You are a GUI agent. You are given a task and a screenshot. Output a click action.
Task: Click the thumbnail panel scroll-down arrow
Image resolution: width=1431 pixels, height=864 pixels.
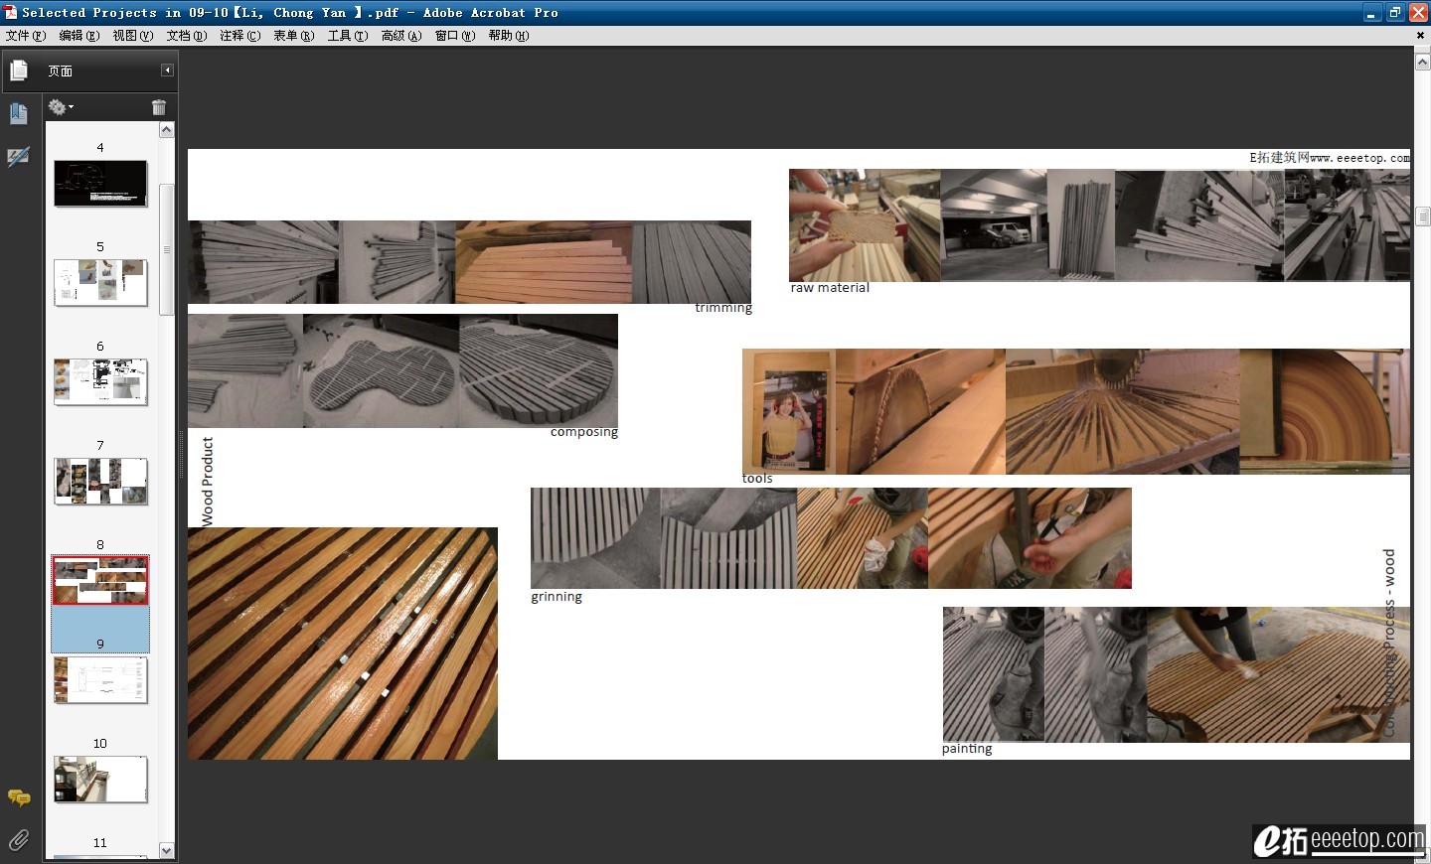167,851
